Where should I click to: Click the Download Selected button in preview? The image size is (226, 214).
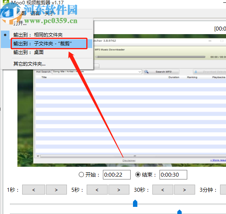209,72
